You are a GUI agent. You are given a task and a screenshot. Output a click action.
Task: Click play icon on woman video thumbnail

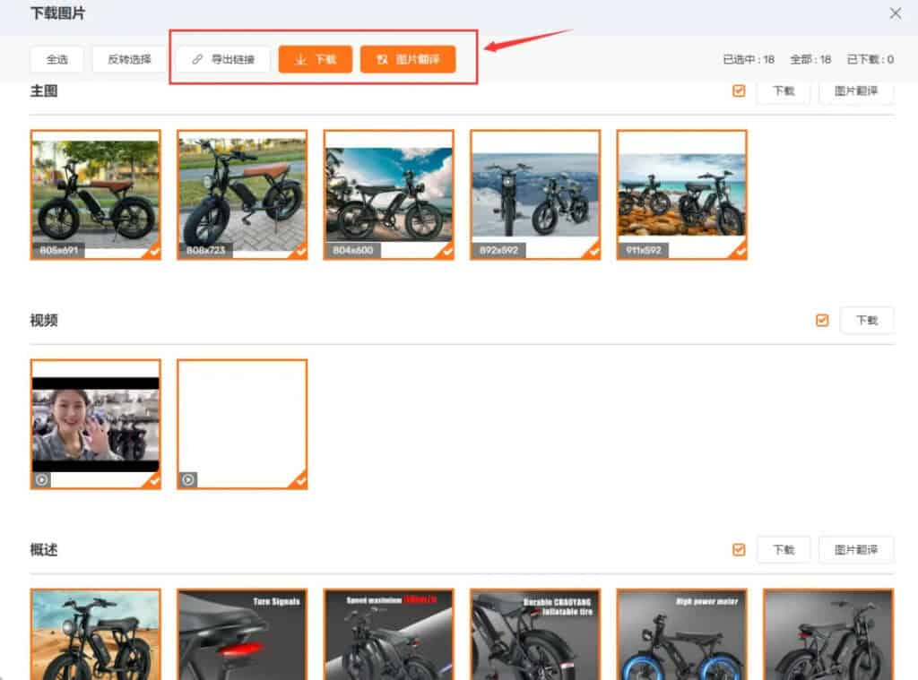click(41, 480)
